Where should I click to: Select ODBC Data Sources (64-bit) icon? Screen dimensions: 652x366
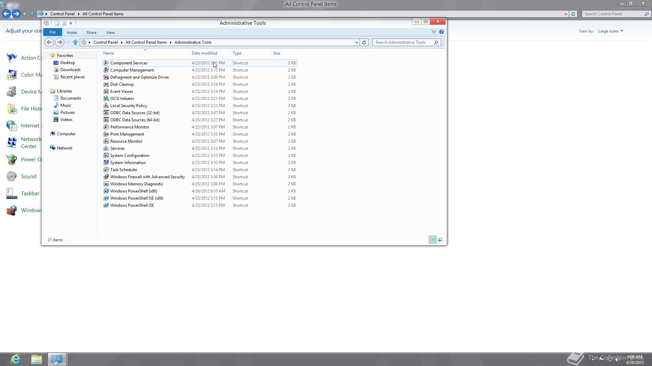coord(106,120)
